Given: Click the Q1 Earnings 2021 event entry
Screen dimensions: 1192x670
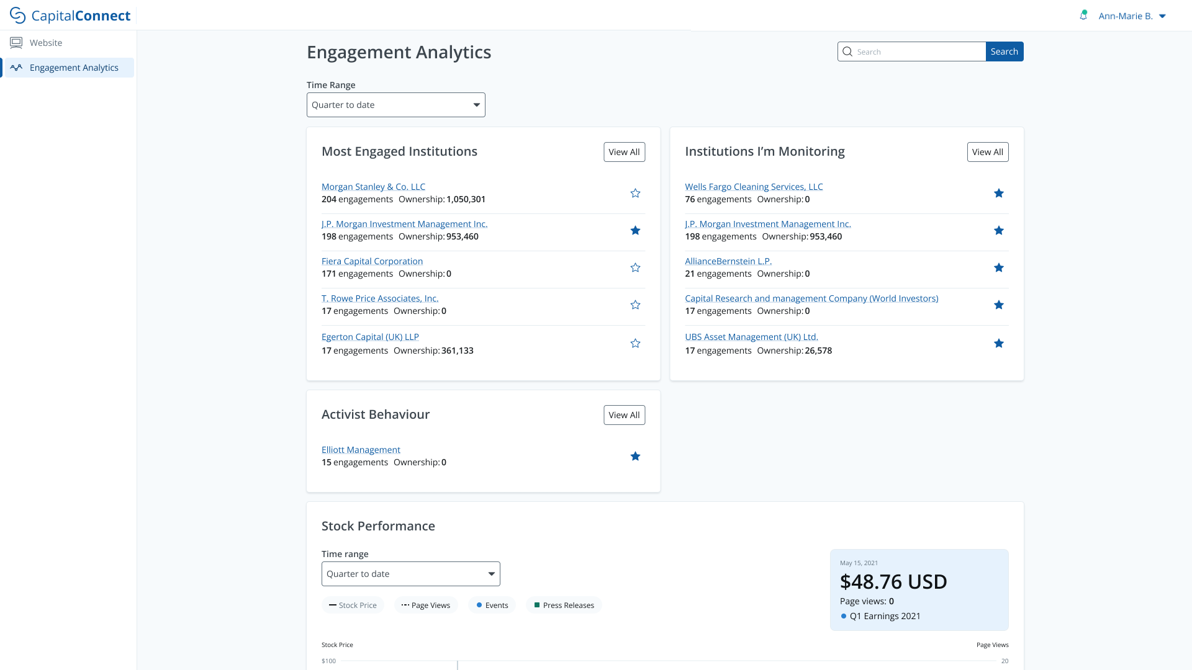Looking at the screenshot, I should click(x=880, y=616).
